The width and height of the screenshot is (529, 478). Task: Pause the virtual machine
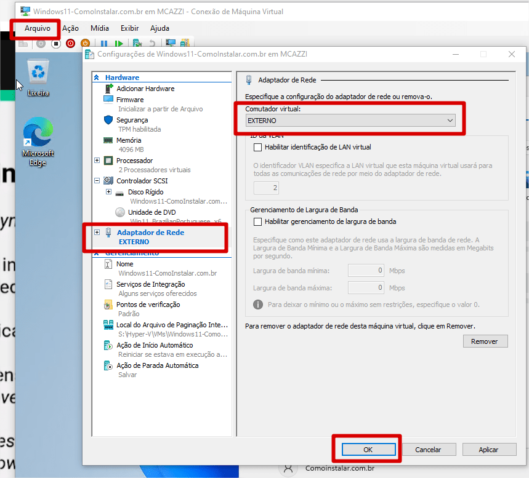(104, 44)
